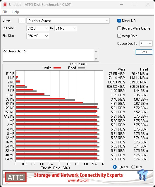Click the 32 KB row label
The height and width of the screenshot is (187, 155).
click(x=10, y=99)
